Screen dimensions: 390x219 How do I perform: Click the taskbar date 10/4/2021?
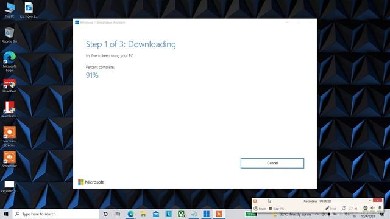coord(368,217)
